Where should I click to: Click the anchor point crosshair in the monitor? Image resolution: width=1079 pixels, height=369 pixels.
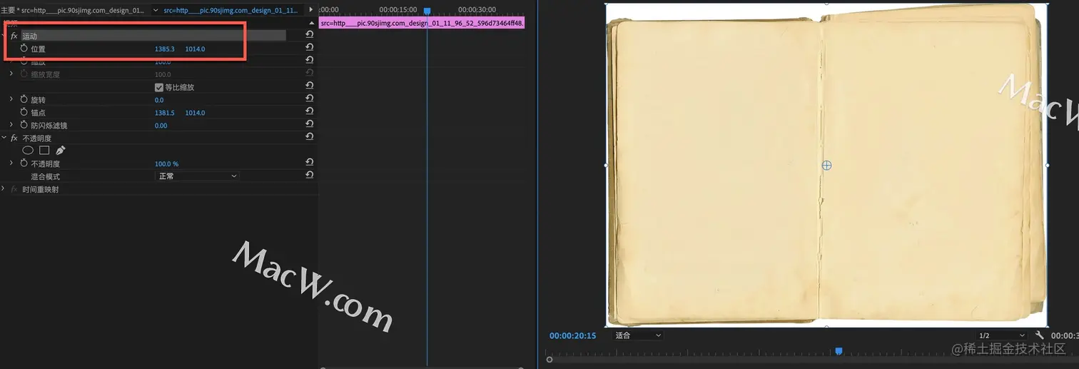(x=826, y=166)
